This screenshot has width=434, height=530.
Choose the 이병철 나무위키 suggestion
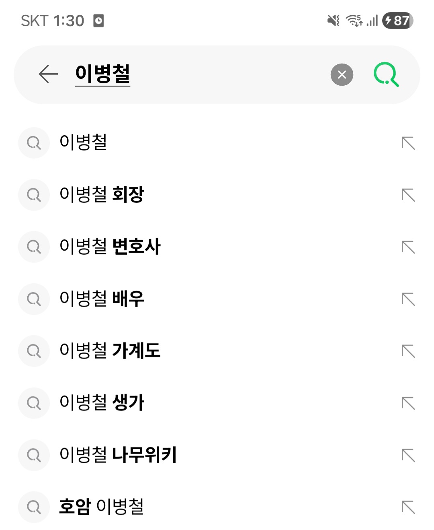pos(118,455)
